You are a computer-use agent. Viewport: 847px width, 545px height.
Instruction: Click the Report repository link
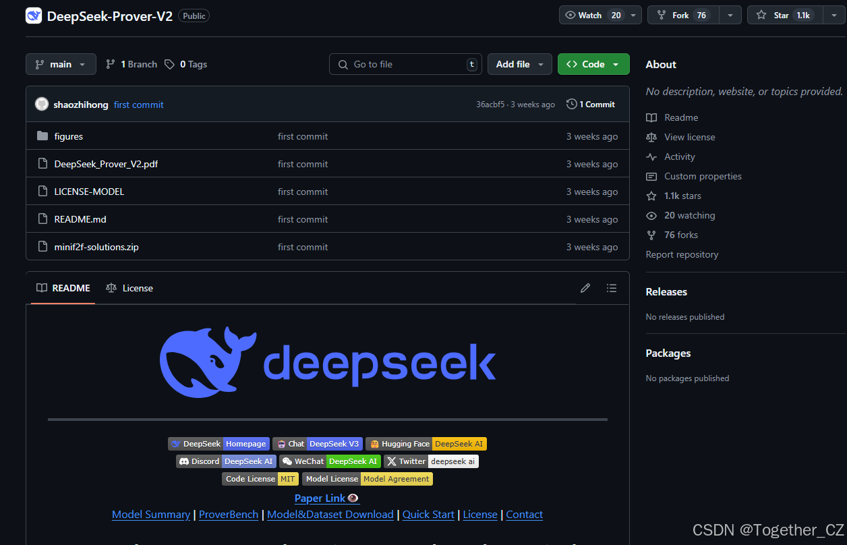click(x=682, y=254)
